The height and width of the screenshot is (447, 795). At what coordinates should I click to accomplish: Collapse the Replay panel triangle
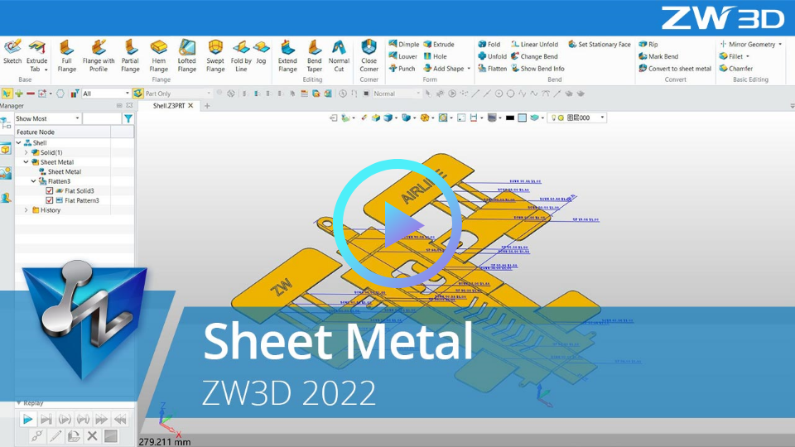(x=19, y=403)
